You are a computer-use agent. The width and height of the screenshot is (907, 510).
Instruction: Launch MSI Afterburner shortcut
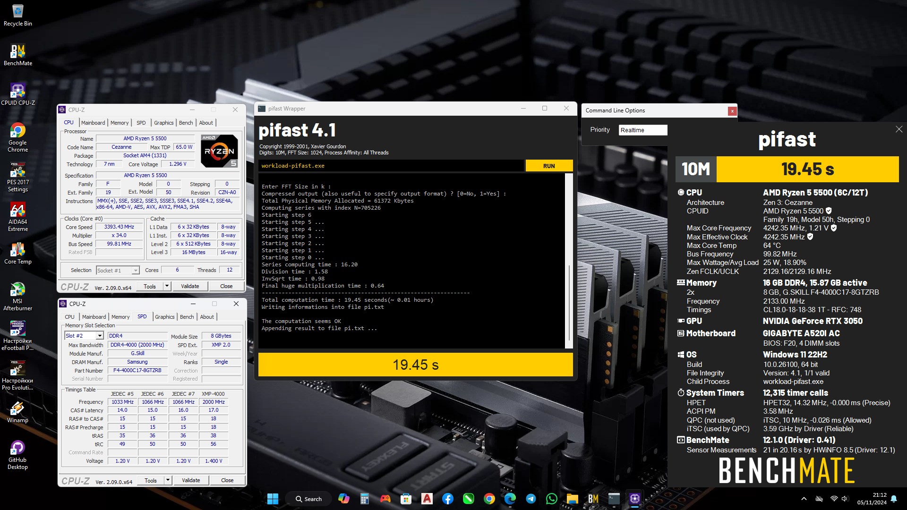(x=17, y=296)
